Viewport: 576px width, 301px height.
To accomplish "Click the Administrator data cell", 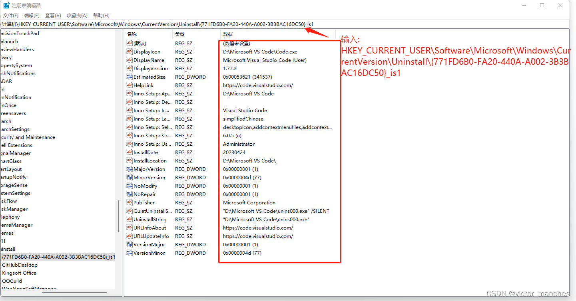I will coord(239,144).
